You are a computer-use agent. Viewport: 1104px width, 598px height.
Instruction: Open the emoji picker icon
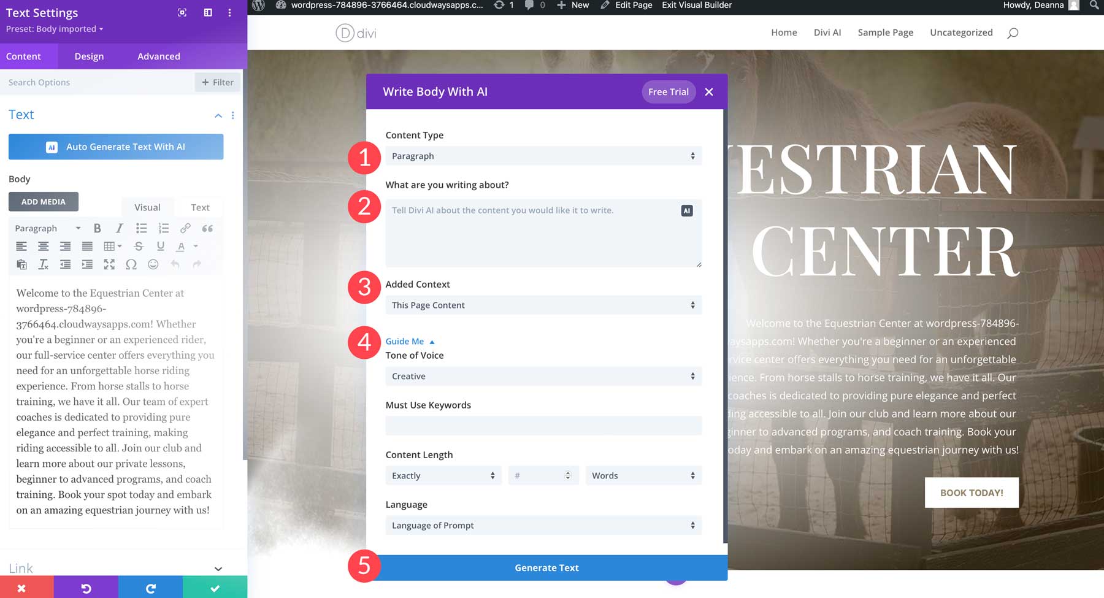pos(153,264)
